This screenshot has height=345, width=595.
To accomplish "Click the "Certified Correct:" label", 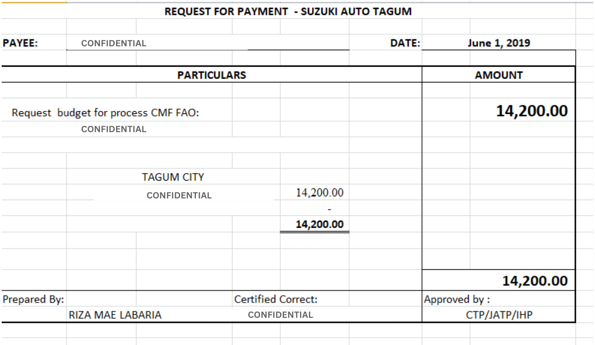I will (276, 300).
